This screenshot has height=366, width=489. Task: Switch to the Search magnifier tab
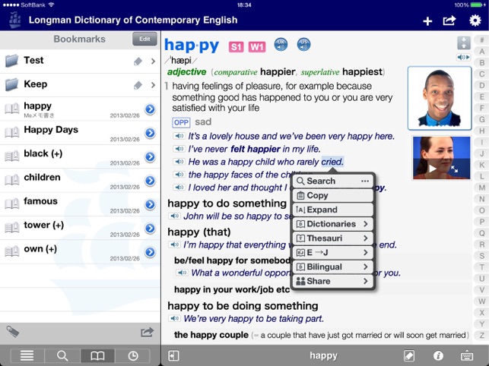(x=62, y=355)
